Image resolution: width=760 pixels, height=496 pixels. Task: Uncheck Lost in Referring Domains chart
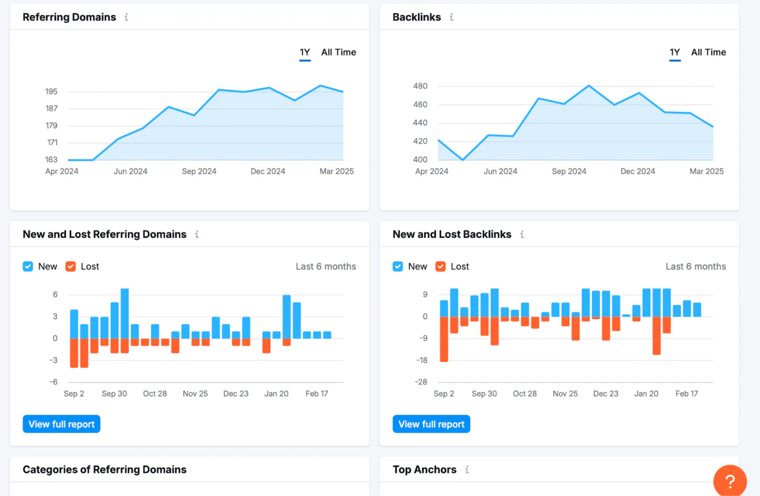[71, 266]
